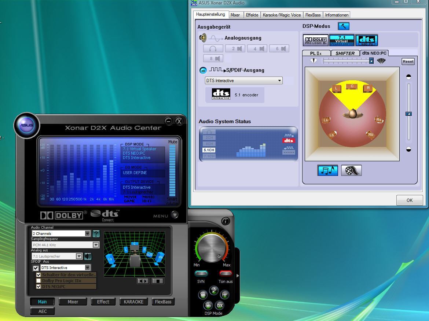This screenshot has height=321, width=429.
Task: Click the Ls speaker in the room diagram
Action: pyautogui.click(x=326, y=120)
